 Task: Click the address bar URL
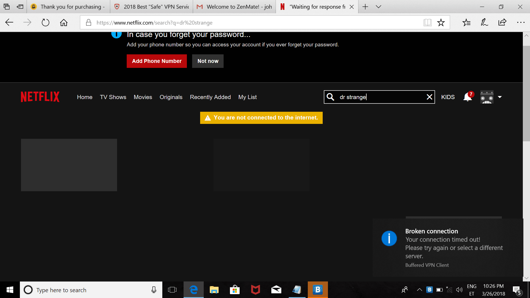tap(155, 23)
